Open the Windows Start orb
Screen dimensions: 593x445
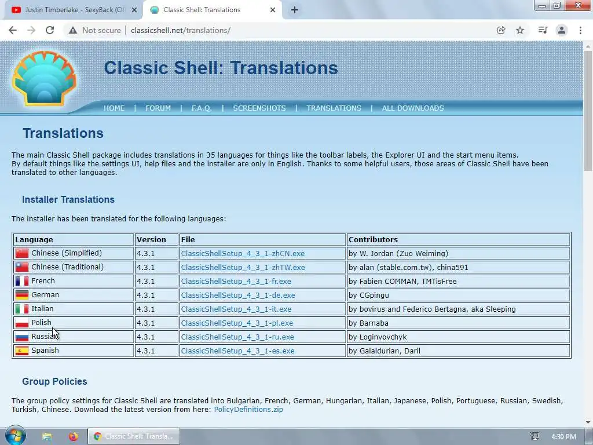(15, 436)
